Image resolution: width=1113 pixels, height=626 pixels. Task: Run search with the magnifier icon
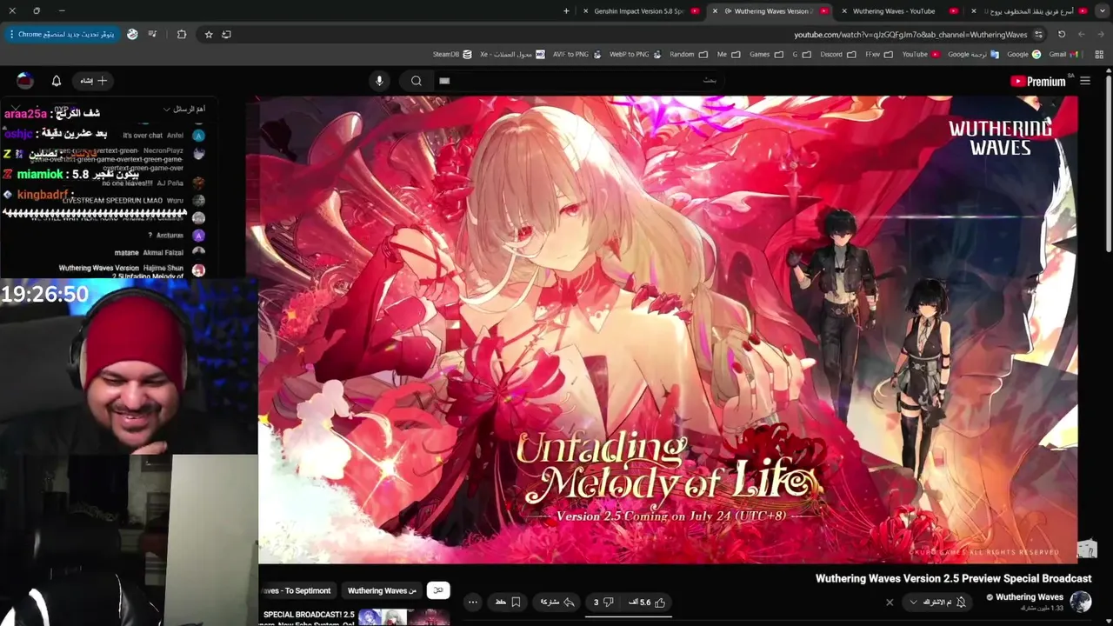[x=417, y=81]
